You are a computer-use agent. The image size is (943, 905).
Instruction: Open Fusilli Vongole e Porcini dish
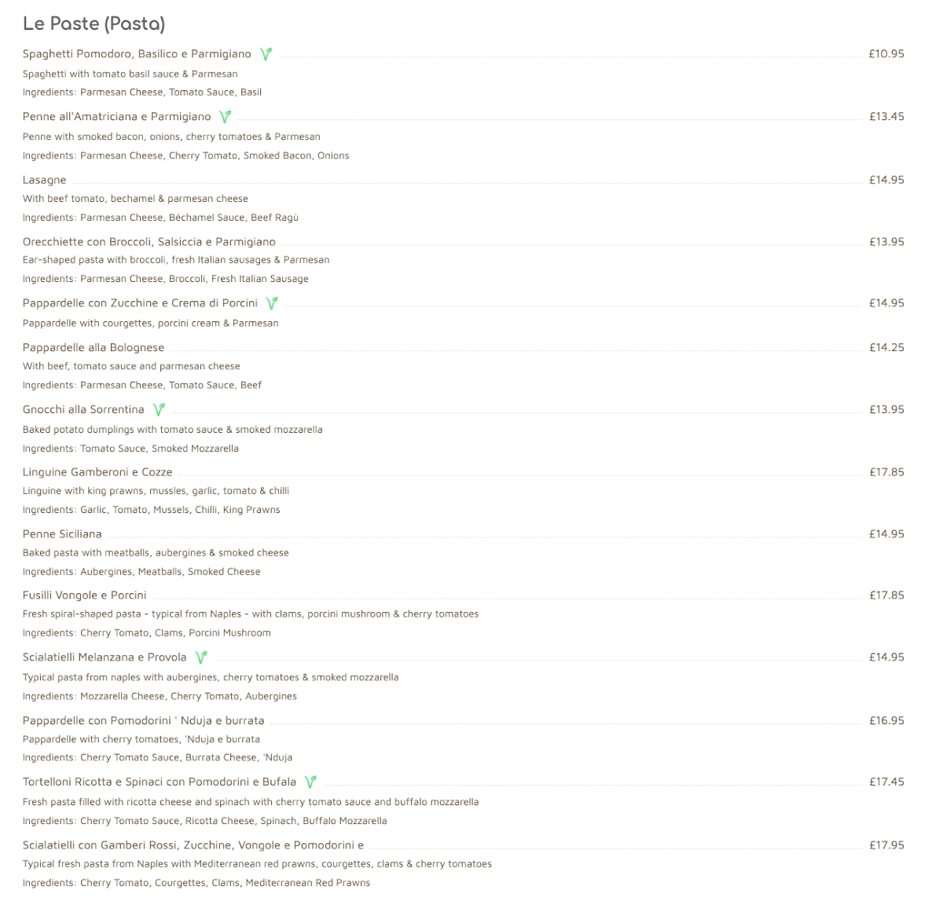pyautogui.click(x=85, y=595)
